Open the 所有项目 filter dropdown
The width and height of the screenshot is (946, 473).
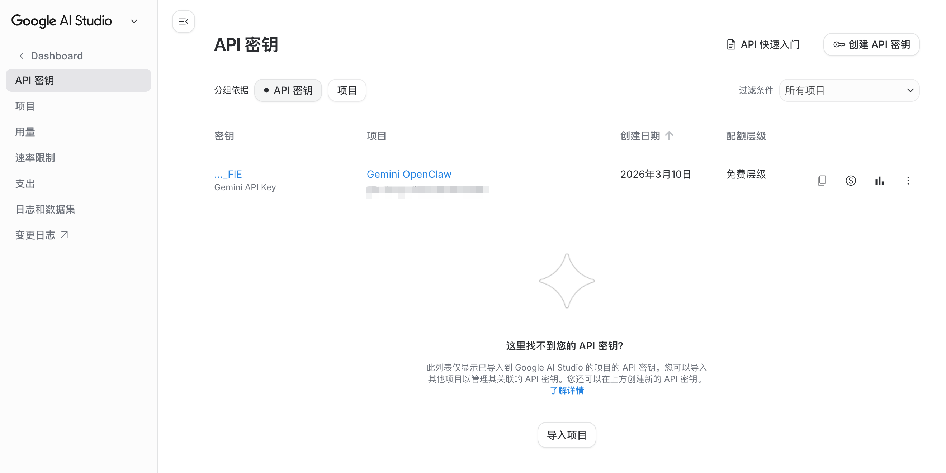pos(849,90)
